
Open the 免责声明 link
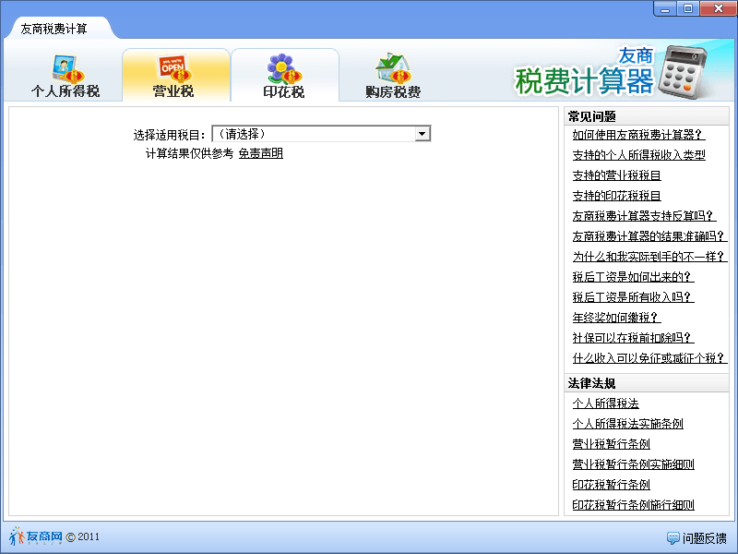point(261,153)
